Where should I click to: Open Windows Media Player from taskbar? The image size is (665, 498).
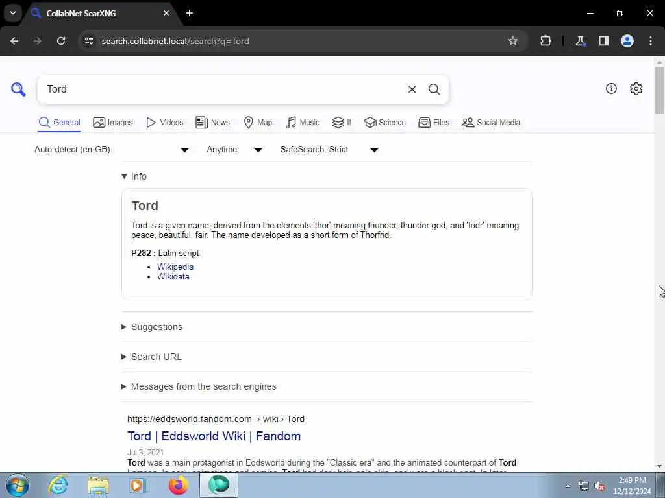pyautogui.click(x=138, y=486)
